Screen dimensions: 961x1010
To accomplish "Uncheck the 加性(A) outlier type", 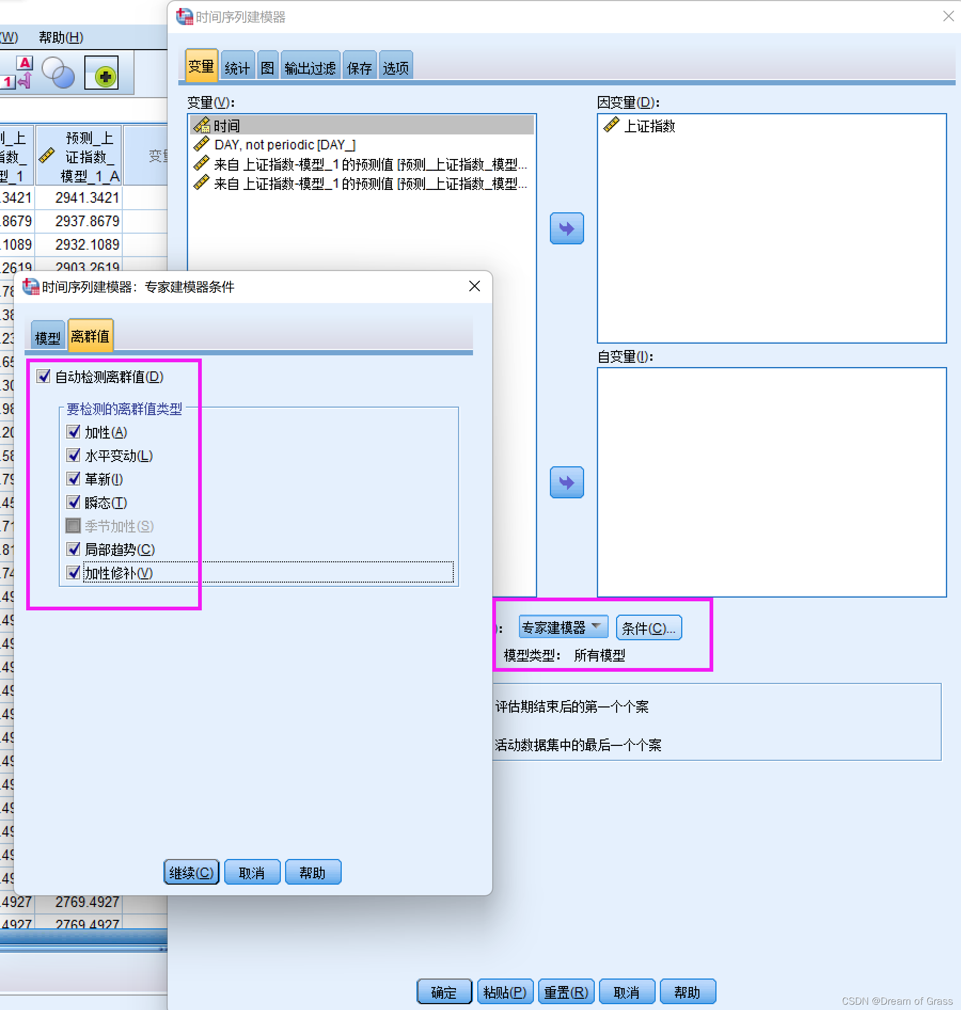I will pos(73,432).
